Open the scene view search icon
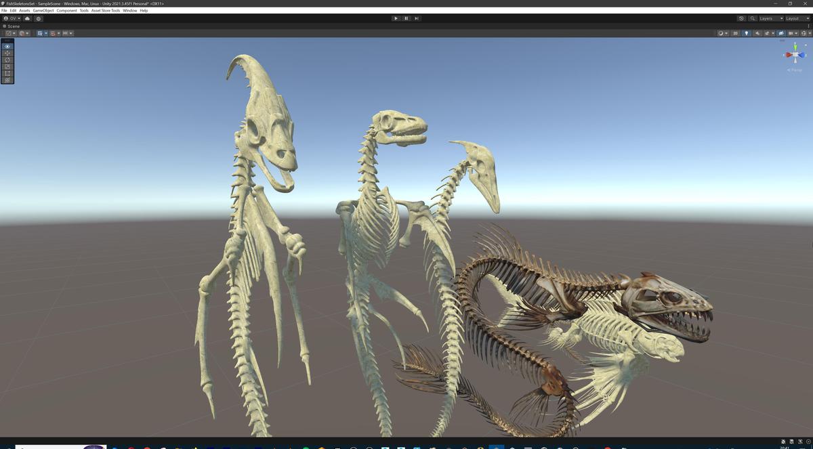The image size is (813, 449). coord(752,18)
